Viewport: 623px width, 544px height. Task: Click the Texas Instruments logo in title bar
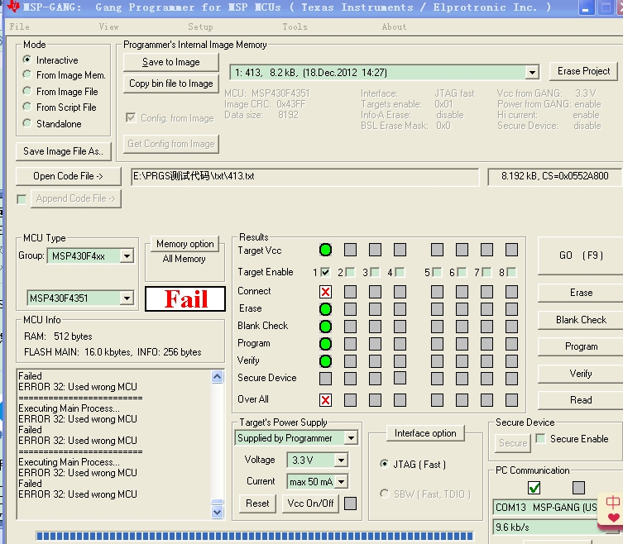pyautogui.click(x=13, y=6)
